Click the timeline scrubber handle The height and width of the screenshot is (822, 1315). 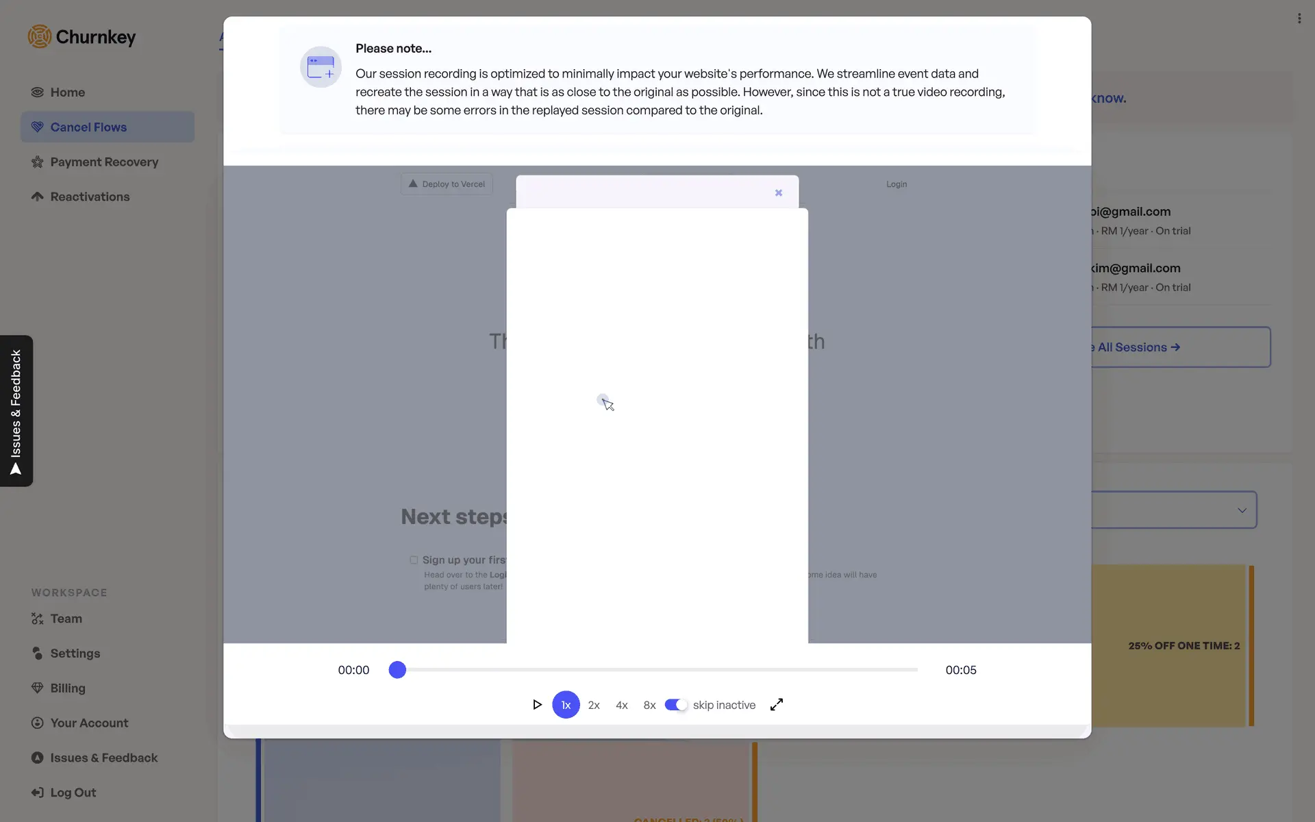pyautogui.click(x=397, y=670)
